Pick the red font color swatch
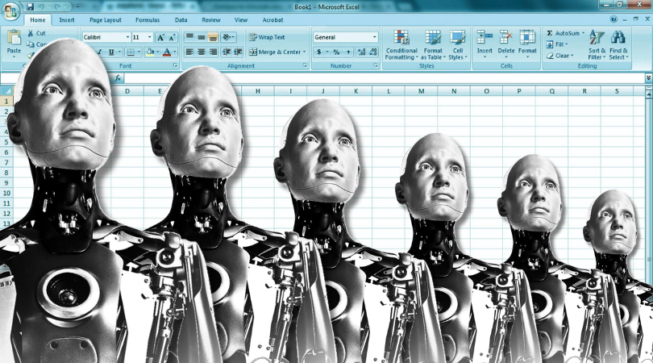The image size is (653, 363). pos(167,52)
